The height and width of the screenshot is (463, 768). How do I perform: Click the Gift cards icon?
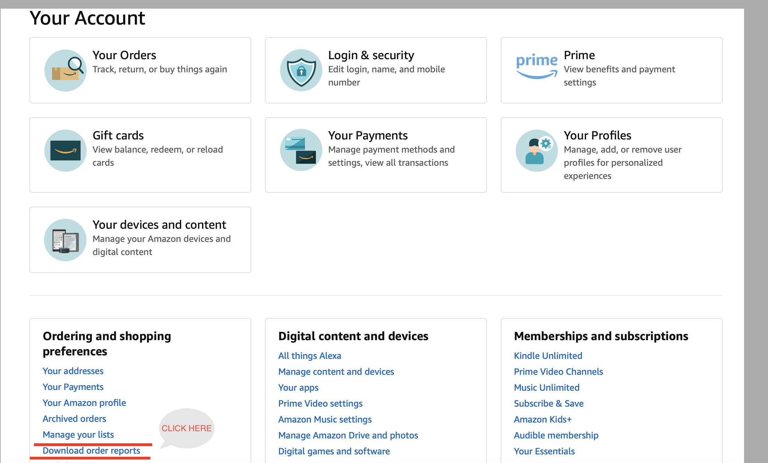coord(65,151)
